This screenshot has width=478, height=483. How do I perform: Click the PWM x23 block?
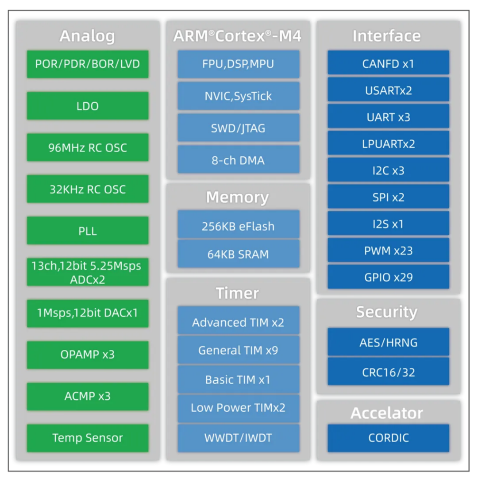click(389, 250)
